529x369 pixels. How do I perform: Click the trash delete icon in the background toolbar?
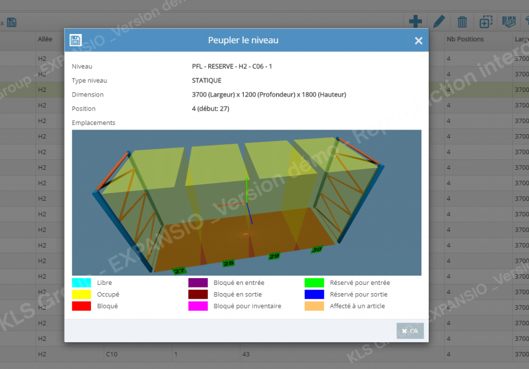click(x=462, y=22)
